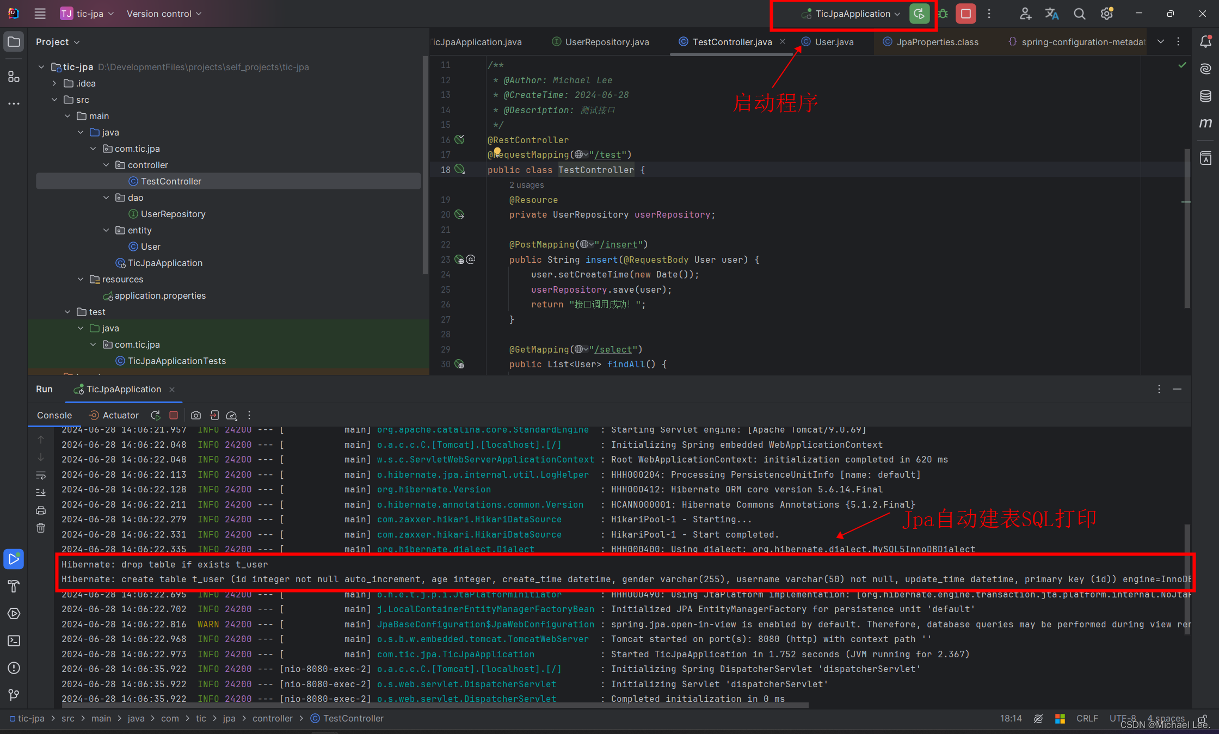Open TicJpaApplication run configuration dropdown

point(853,14)
